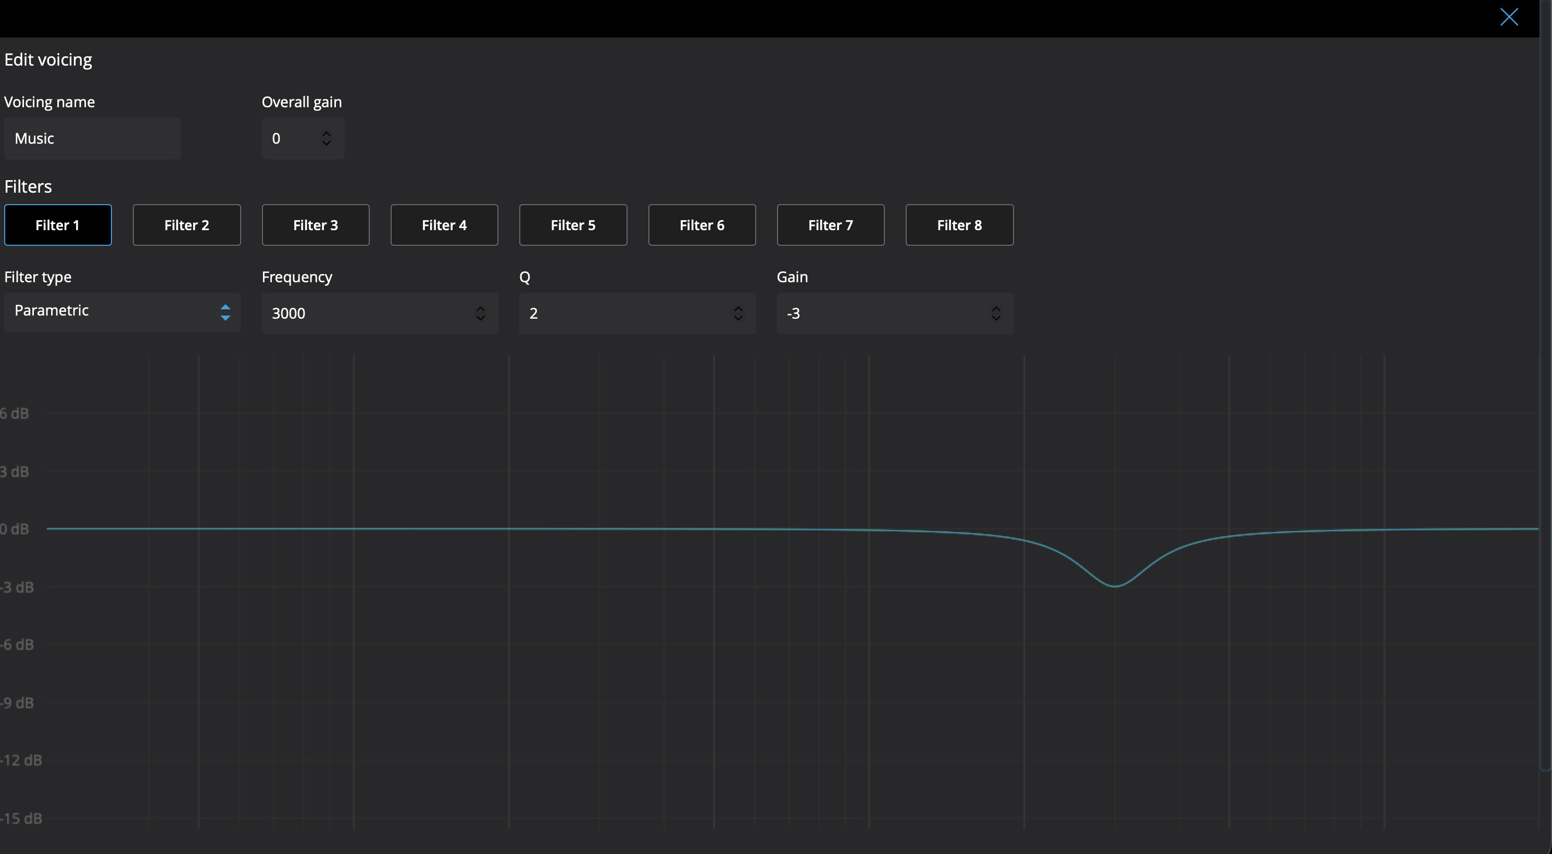1552x854 pixels.
Task: Select Filter 1 tab
Action: click(x=58, y=225)
